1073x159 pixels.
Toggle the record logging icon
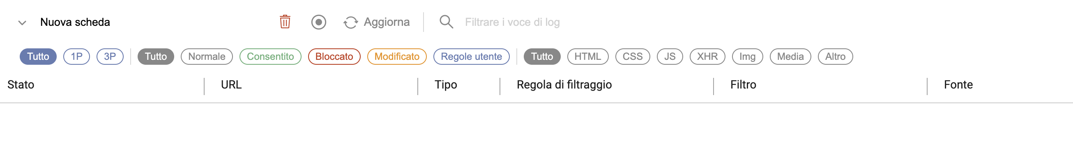point(319,22)
